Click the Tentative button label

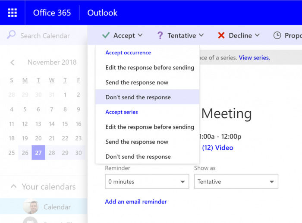182,36
